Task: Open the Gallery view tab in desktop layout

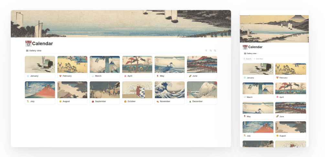Action: [x=34, y=51]
